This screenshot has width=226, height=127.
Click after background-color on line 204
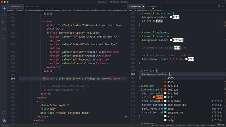170,74
